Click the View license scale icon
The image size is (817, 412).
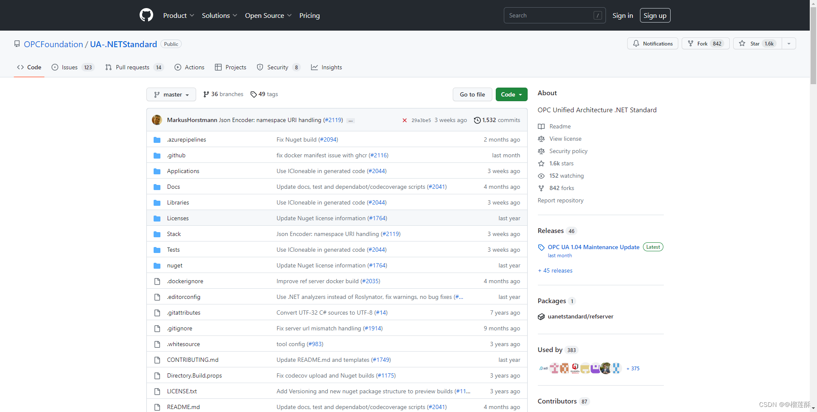click(x=541, y=139)
